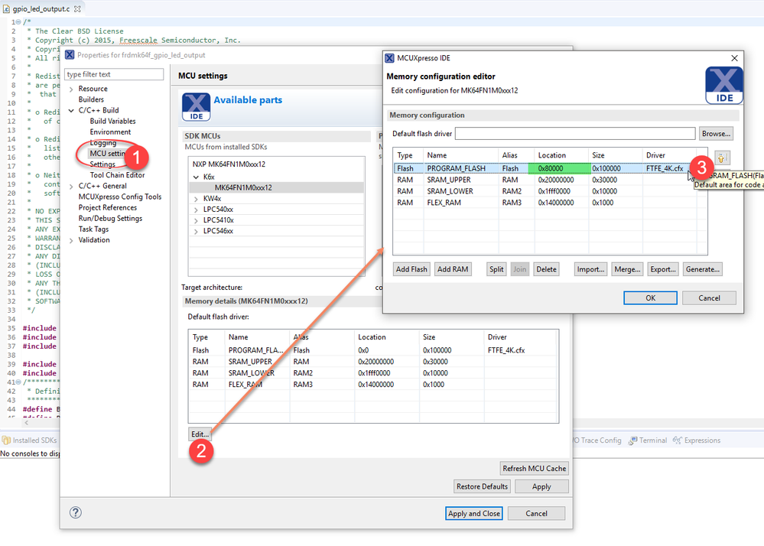Select PROGRAM_FLA... row in Memory details
This screenshot has height=546, width=764.
coord(373,350)
